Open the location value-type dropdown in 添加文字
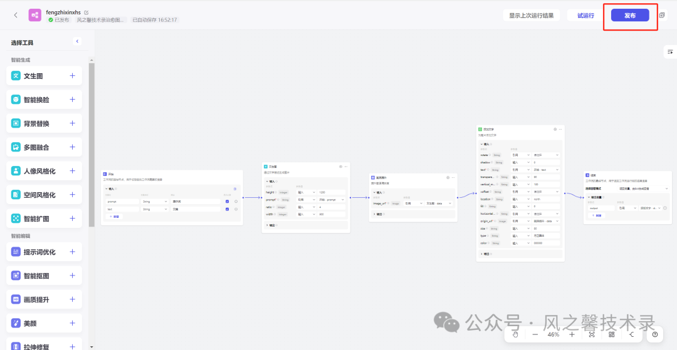677x350 pixels. (520, 199)
